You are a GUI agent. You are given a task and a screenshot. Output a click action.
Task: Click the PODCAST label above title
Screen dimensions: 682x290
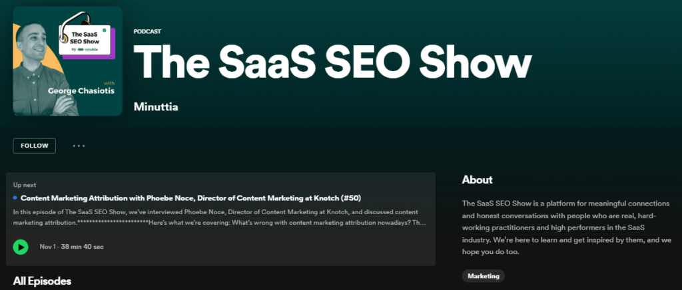click(147, 31)
